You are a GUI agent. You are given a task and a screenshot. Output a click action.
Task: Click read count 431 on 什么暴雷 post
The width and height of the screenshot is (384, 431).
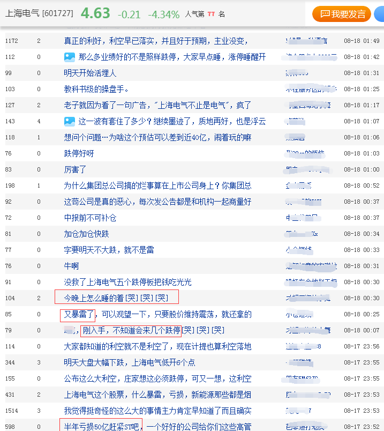pyautogui.click(x=10, y=395)
